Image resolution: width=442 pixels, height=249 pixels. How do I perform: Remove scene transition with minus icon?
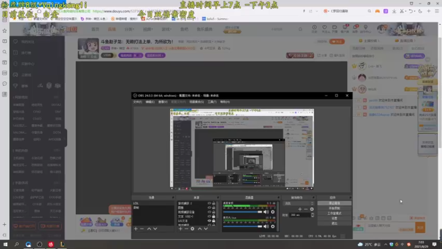(306, 209)
